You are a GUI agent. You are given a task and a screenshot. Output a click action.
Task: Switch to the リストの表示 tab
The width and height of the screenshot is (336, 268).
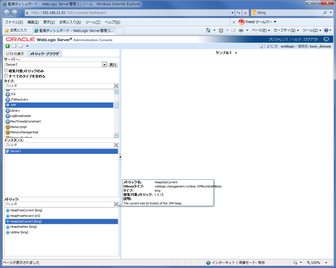click(x=15, y=54)
